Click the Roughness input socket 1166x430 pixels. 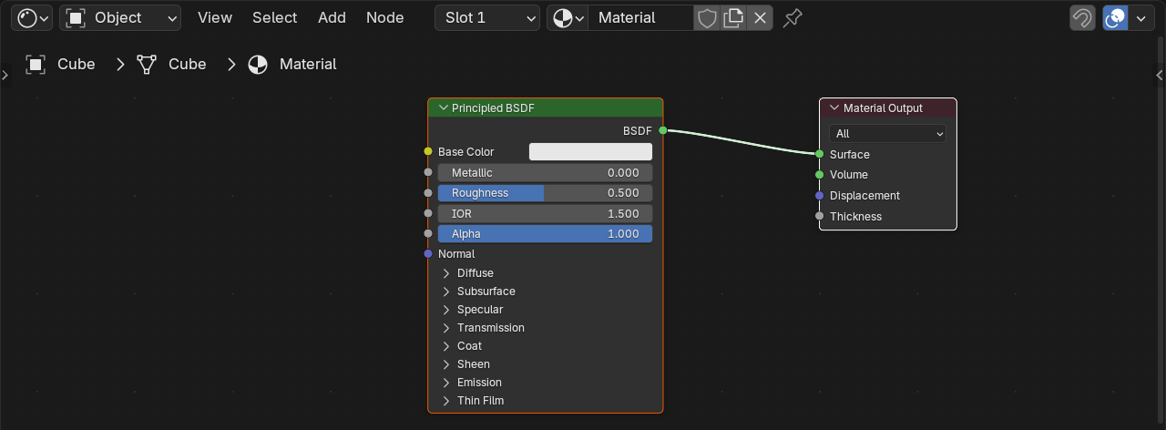pos(428,193)
